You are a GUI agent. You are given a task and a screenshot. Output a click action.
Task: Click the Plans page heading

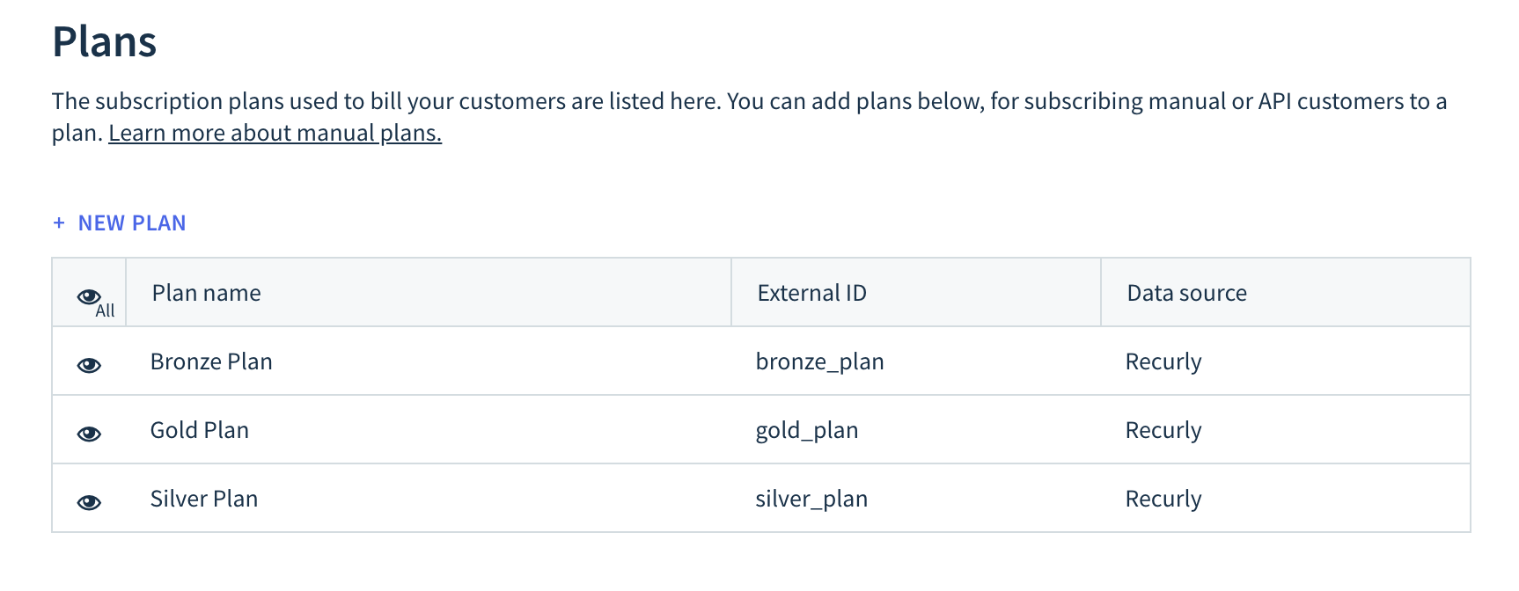point(105,41)
